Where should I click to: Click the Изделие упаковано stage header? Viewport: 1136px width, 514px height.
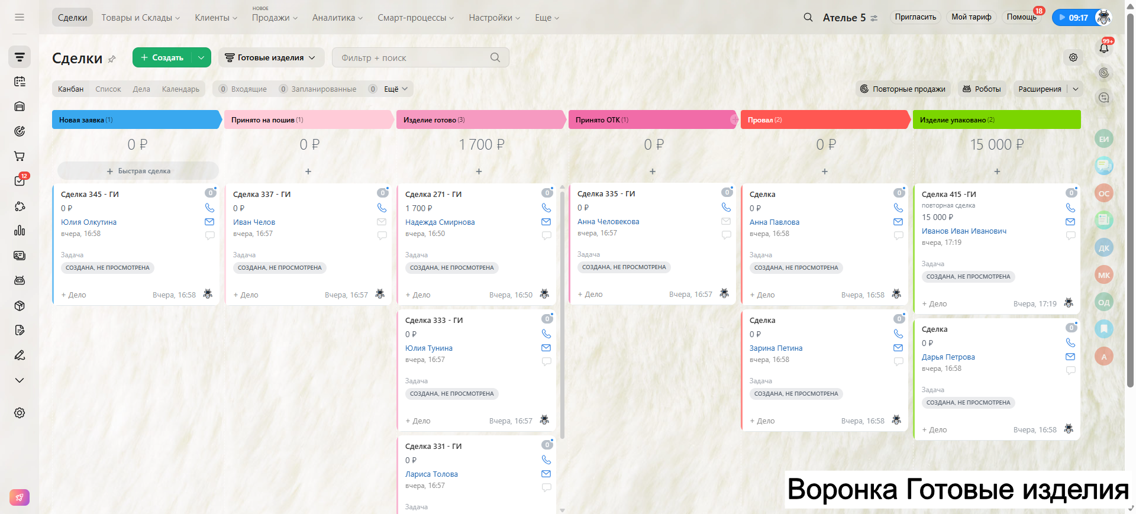pos(996,119)
